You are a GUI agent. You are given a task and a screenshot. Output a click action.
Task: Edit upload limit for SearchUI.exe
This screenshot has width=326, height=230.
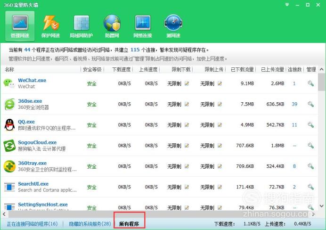(220, 187)
